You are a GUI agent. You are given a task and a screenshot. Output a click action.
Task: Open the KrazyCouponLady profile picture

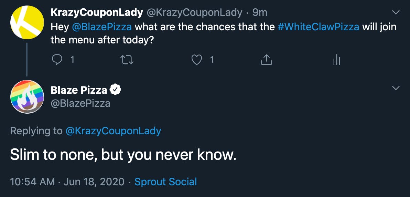[x=27, y=22]
